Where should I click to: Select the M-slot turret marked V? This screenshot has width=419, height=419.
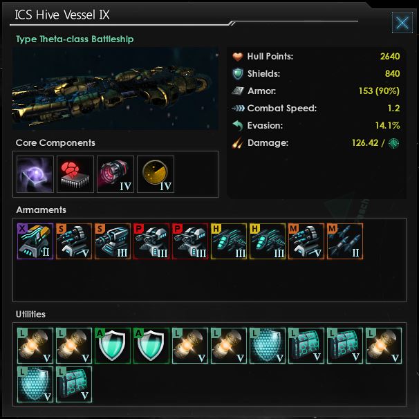tap(306, 241)
